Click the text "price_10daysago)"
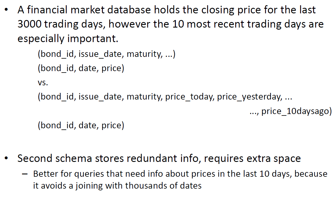 (x=296, y=111)
